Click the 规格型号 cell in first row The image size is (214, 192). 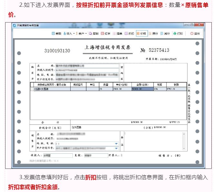coord(78,89)
